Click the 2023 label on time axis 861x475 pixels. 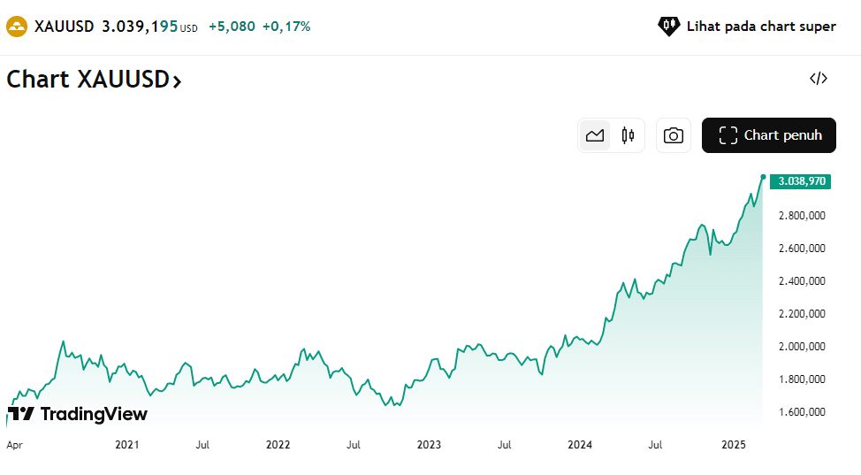[429, 444]
